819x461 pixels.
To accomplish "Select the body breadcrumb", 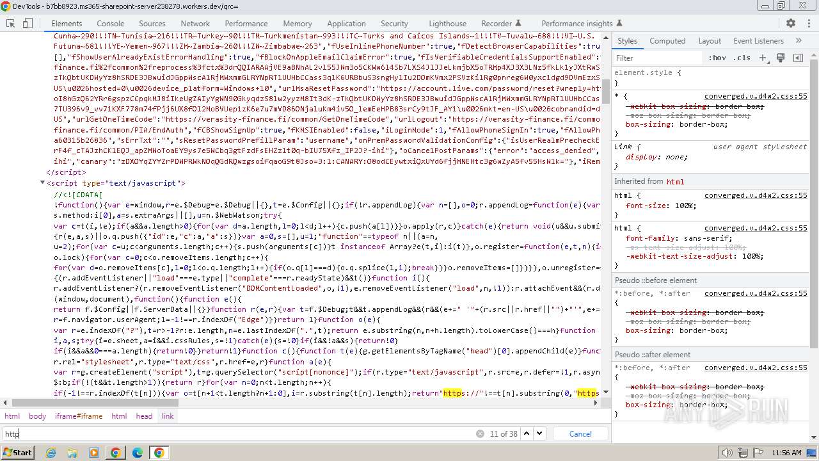I will [37, 416].
